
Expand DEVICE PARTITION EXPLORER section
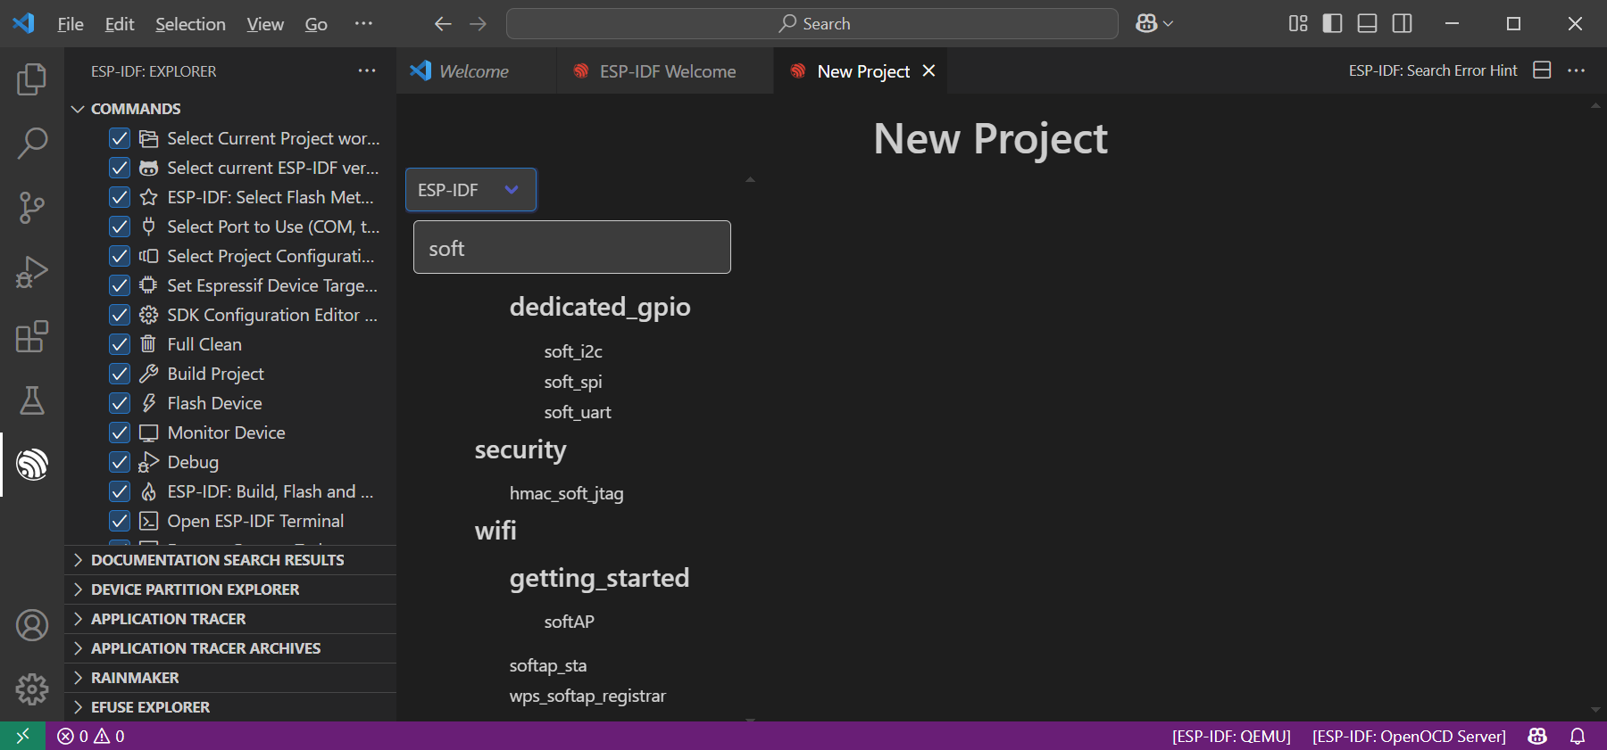click(x=230, y=589)
